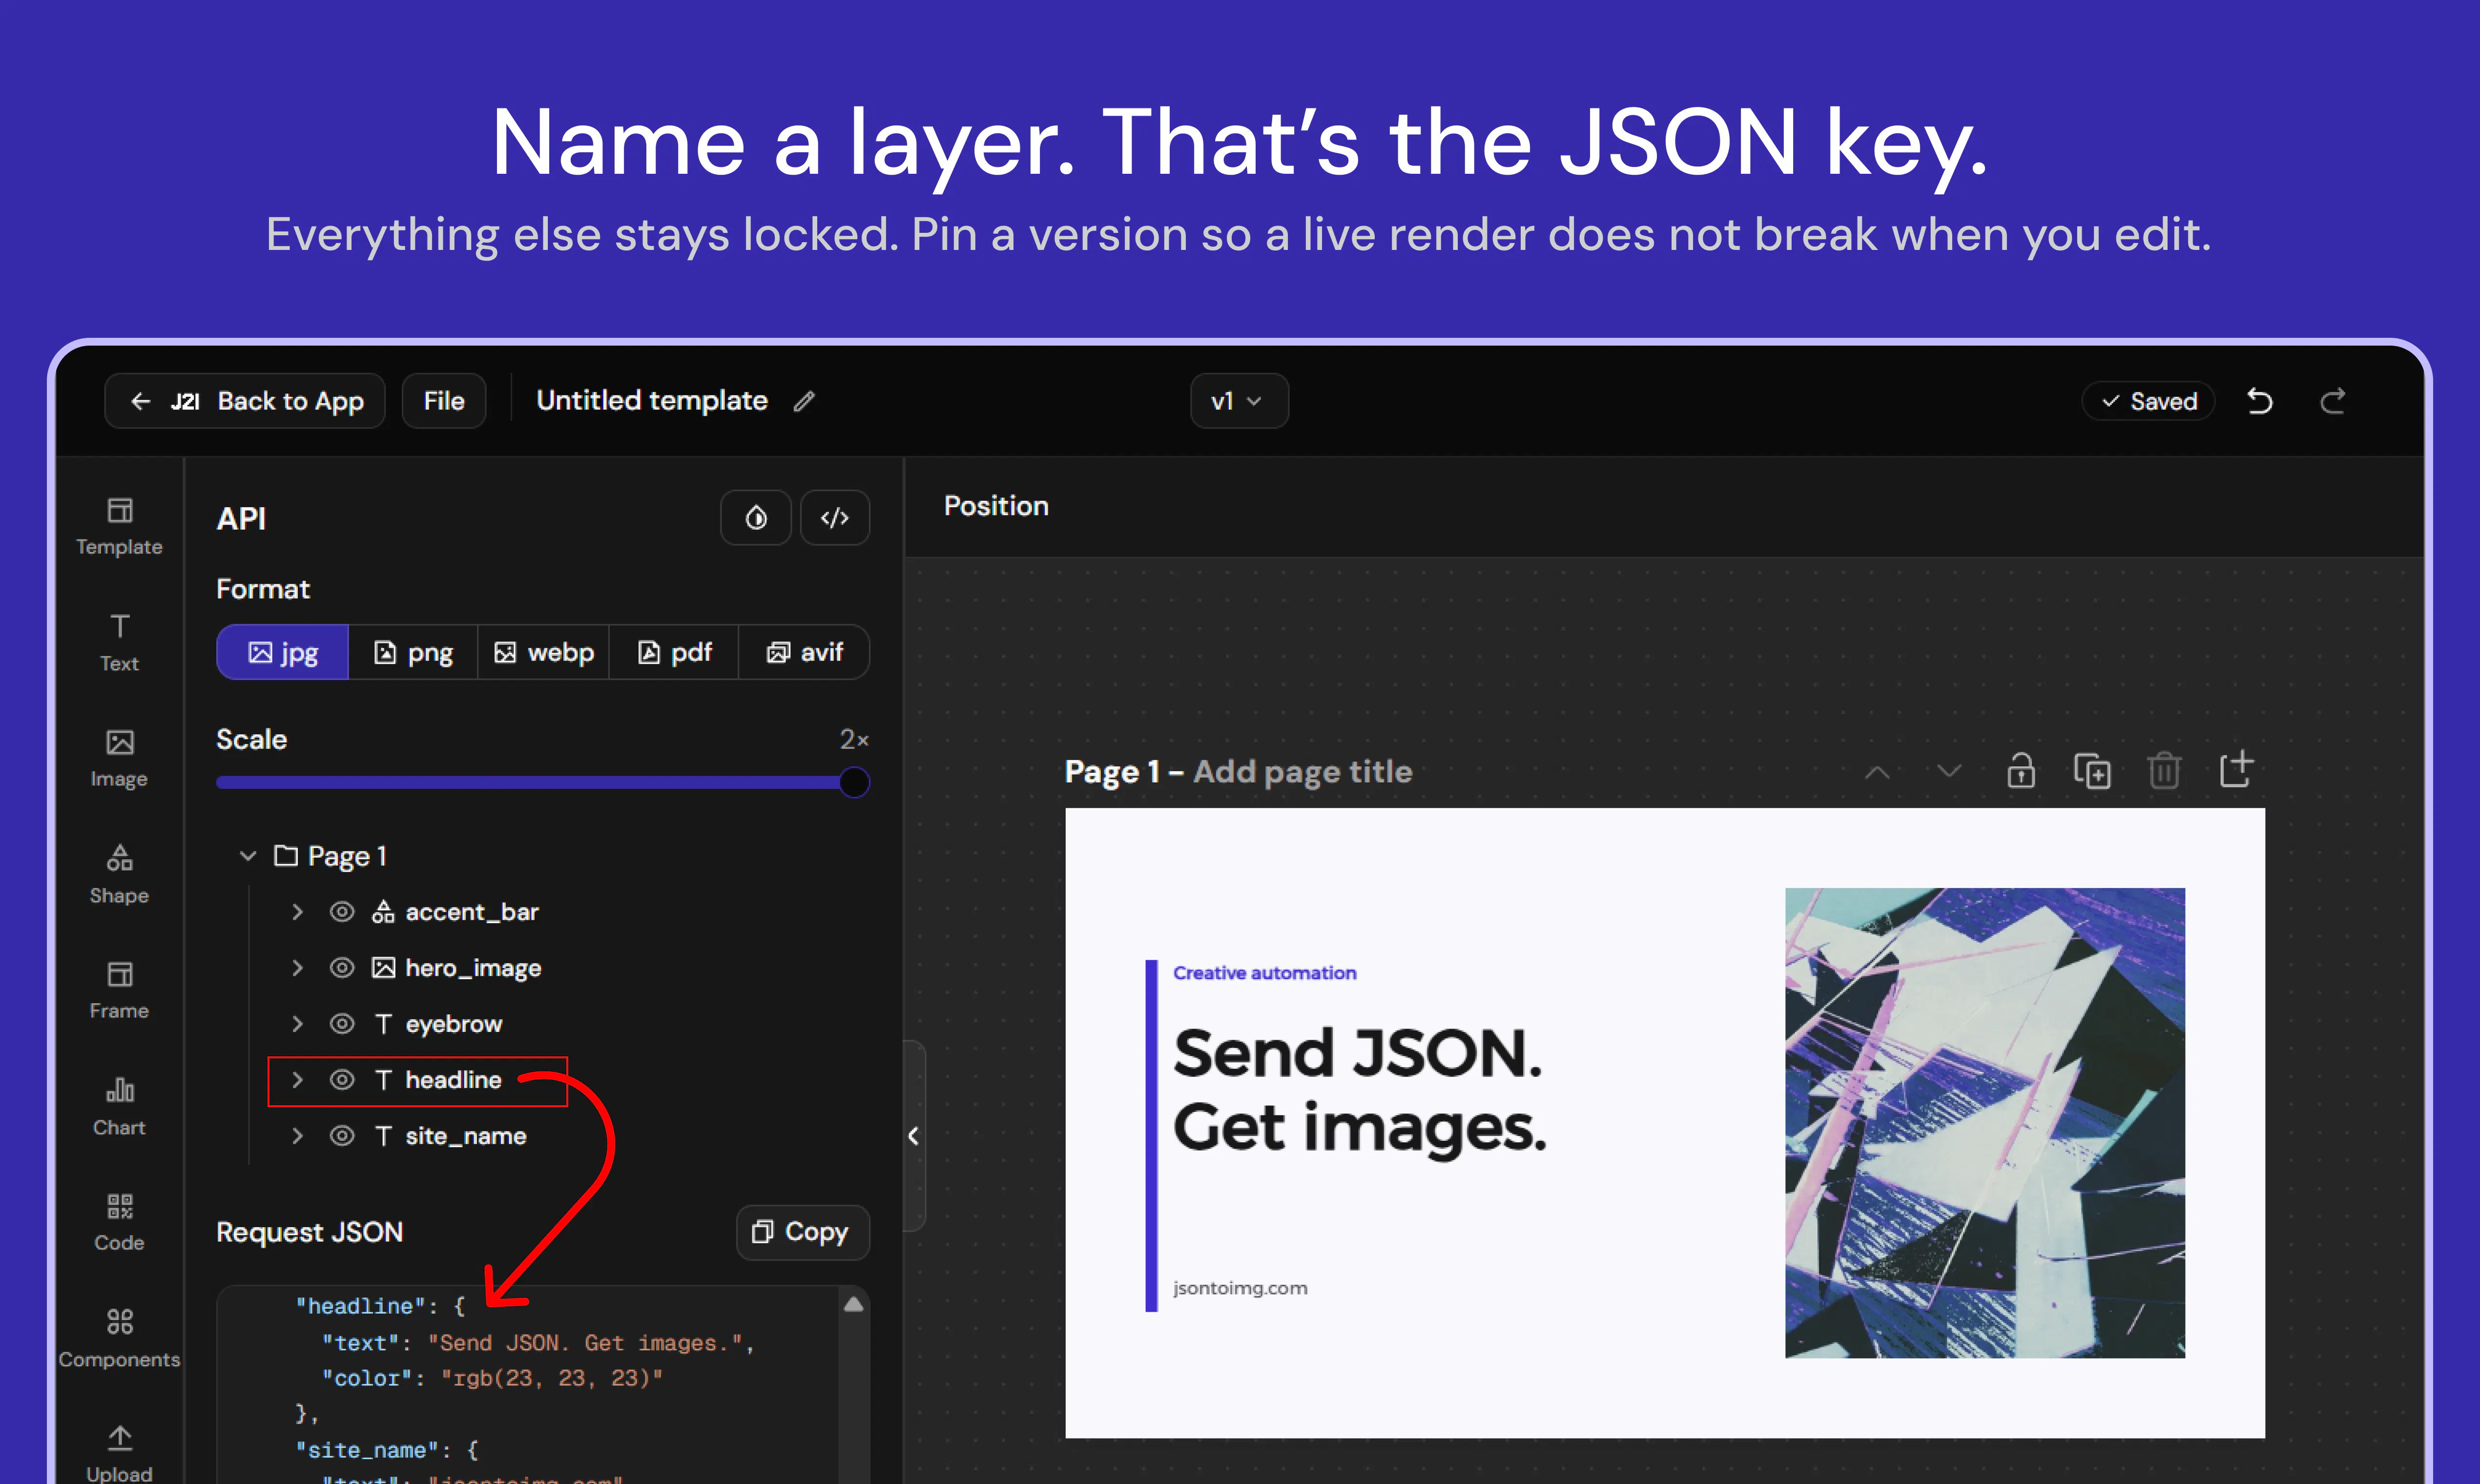Lock Page 1 with the padlock icon
Image resolution: width=2480 pixels, height=1484 pixels.
coord(2021,771)
